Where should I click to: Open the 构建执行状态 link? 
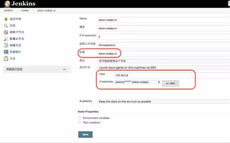coord(14,69)
